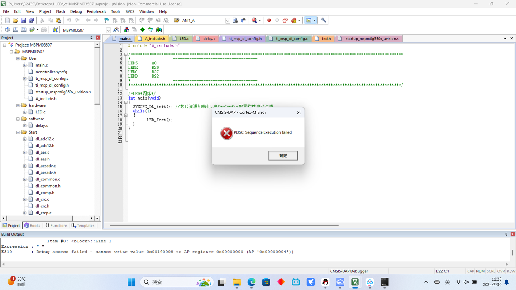The image size is (516, 290).
Task: Click the Save All toolbar icon
Action: click(x=32, y=20)
